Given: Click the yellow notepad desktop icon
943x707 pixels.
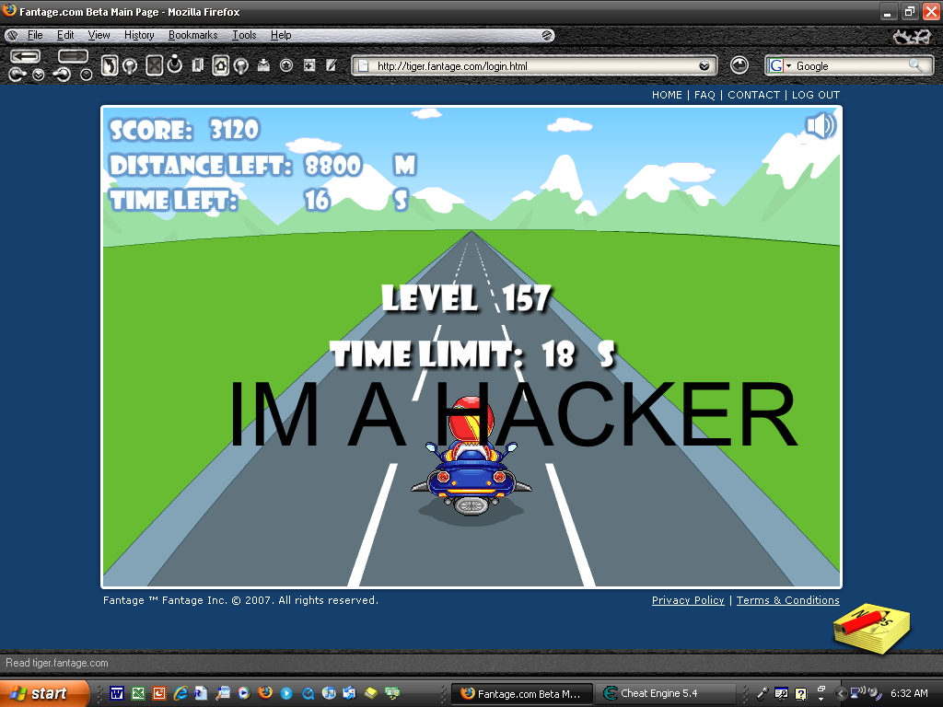Looking at the screenshot, I should click(871, 628).
